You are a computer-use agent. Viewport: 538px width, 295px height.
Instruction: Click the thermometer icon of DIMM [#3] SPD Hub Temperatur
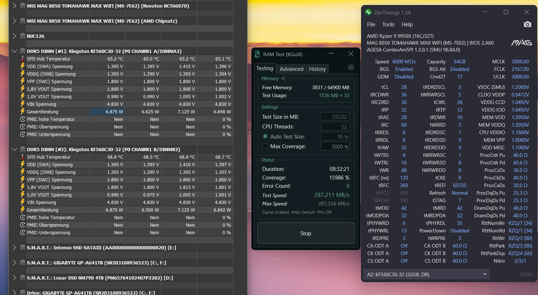click(22, 157)
